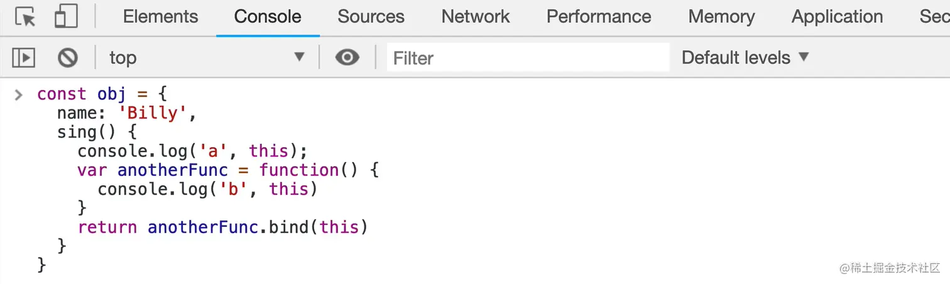This screenshot has width=950, height=284.
Task: Toggle the device toolbar icon
Action: 65,17
